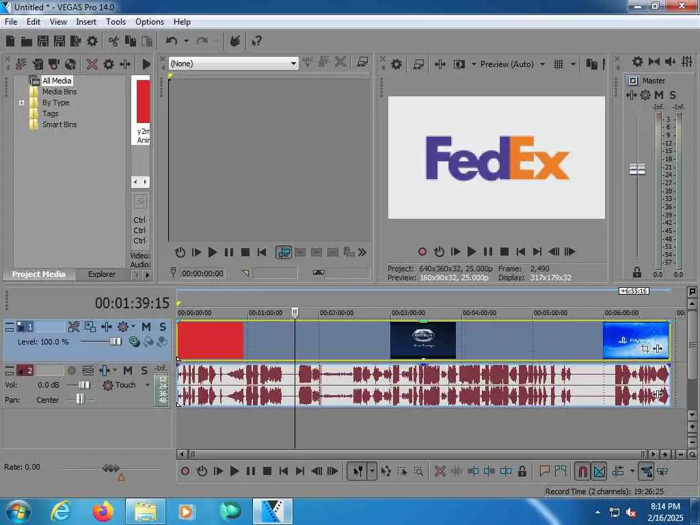Screen dimensions: 700x525
Task: Click the Pan slider on audio track 2
Action: [80, 399]
